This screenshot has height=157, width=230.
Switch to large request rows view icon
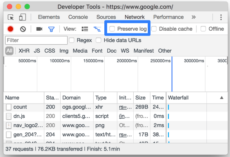85,29
